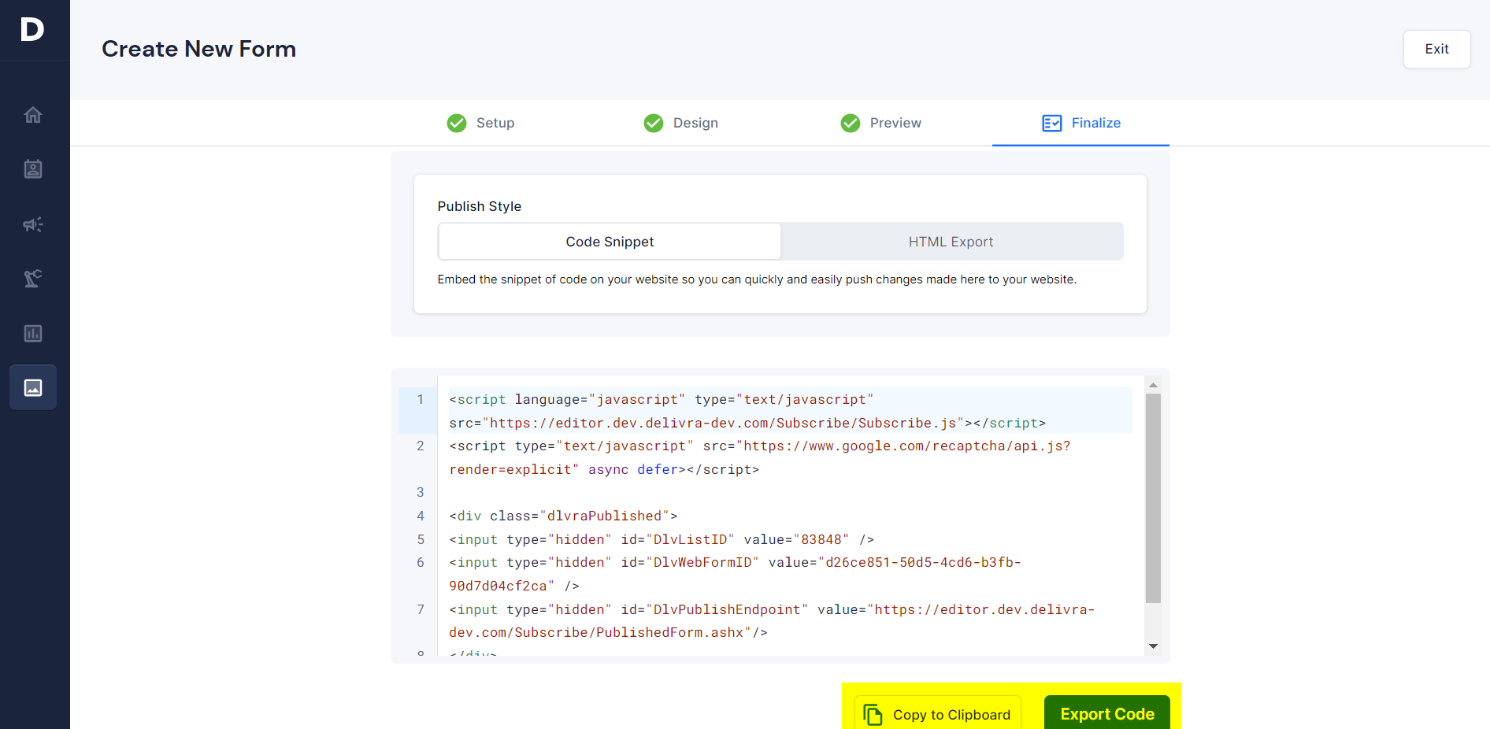Click the DlvListID value 83848
This screenshot has width=1490, height=729.
pos(821,539)
